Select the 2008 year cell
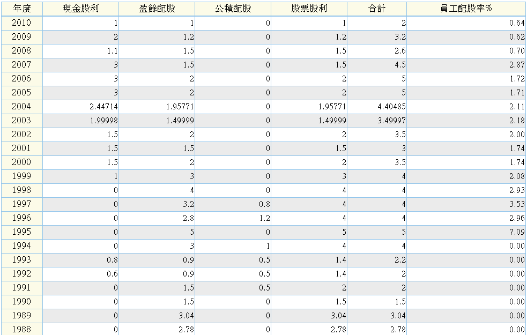This screenshot has width=527, height=335. 22,51
